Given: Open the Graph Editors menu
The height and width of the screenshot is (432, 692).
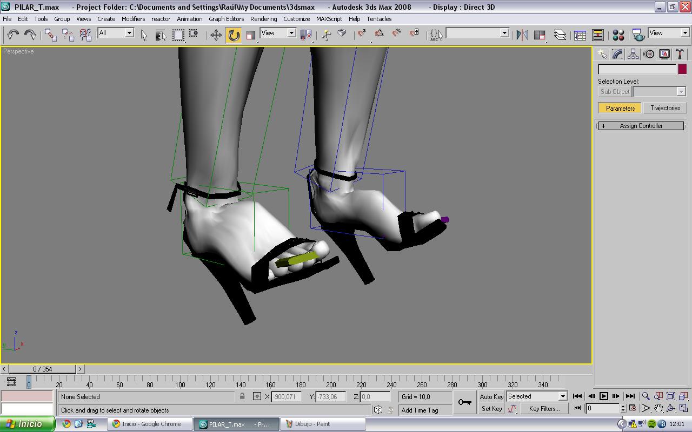Looking at the screenshot, I should [226, 19].
